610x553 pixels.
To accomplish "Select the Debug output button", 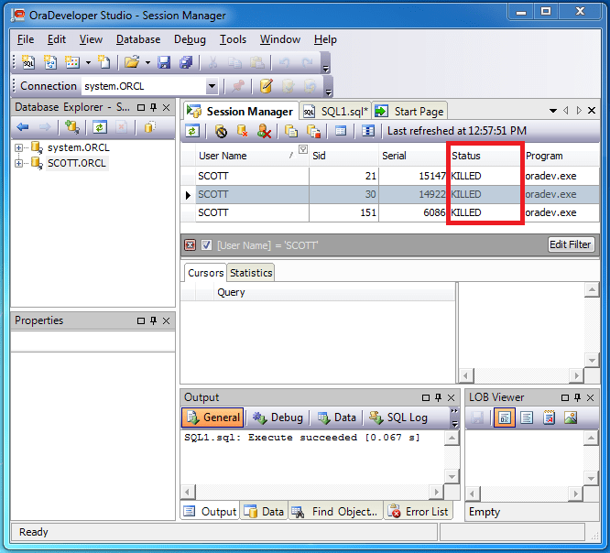I will click(x=278, y=417).
